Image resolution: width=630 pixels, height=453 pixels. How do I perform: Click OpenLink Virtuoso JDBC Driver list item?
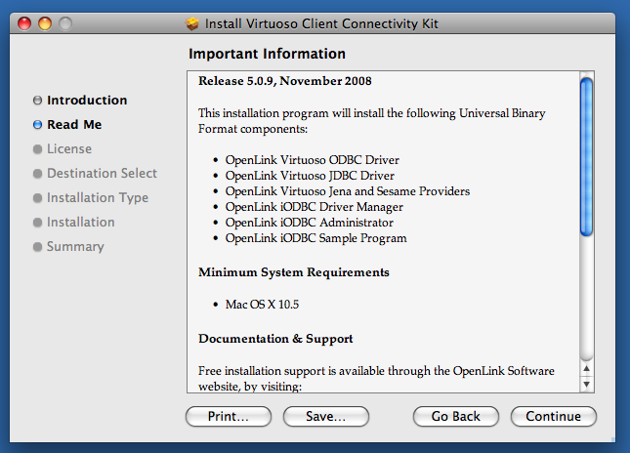pos(310,176)
